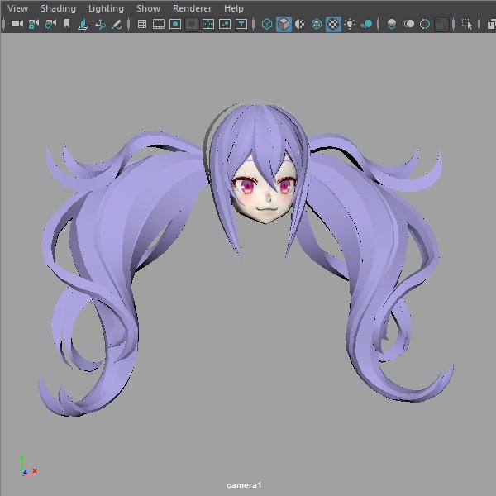This screenshot has width=496, height=496.
Task: Select Smooth Shade All cube icon
Action: coord(284,24)
